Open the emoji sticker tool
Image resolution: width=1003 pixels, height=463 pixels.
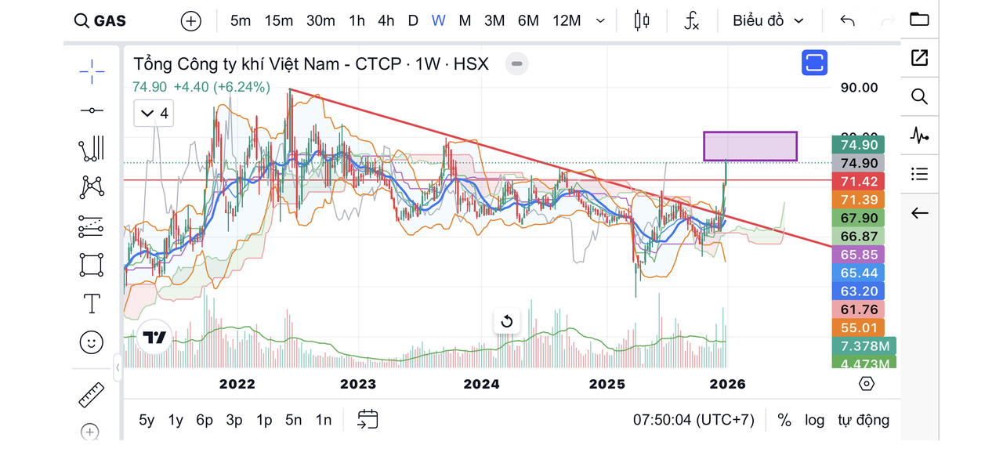(92, 342)
